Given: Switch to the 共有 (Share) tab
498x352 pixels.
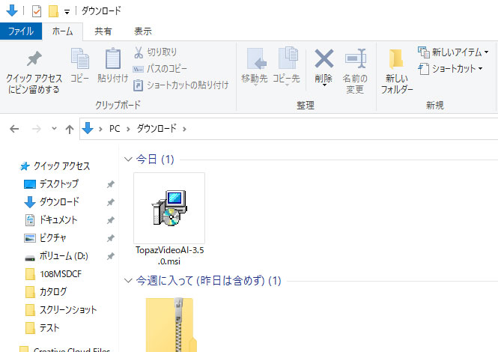Looking at the screenshot, I should pos(103,31).
